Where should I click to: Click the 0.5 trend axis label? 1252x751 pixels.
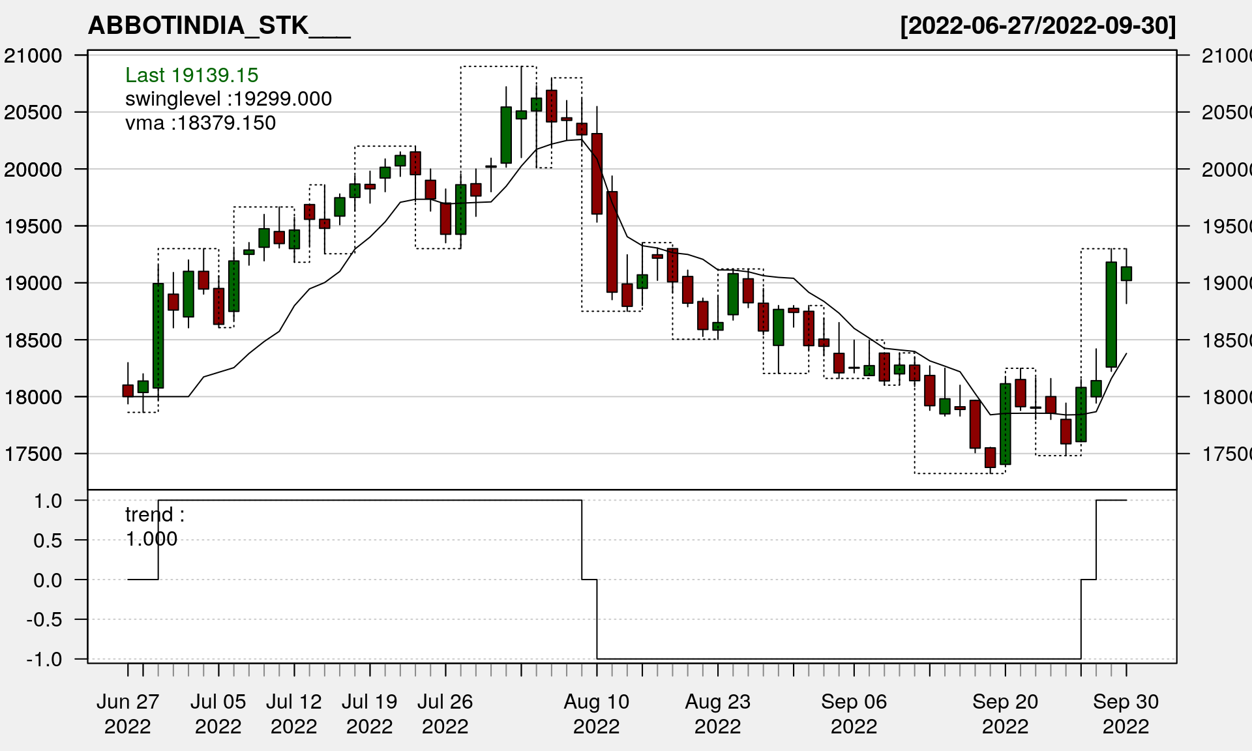tap(48, 540)
